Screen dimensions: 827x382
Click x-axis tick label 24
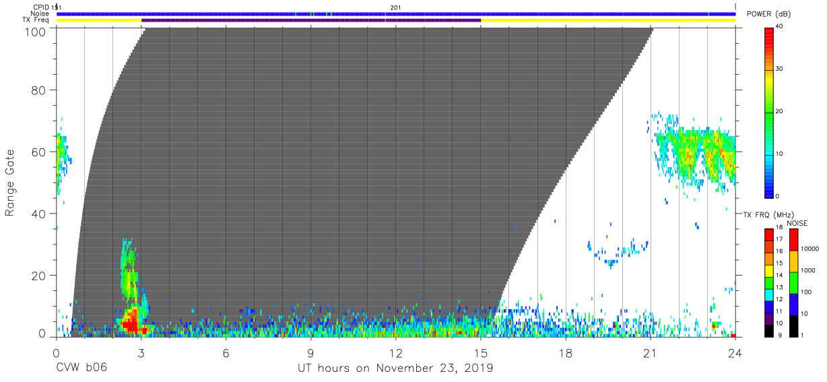point(735,353)
